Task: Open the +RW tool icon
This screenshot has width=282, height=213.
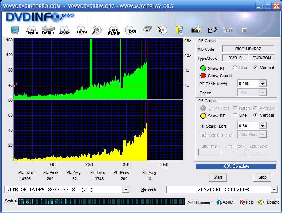Action: pos(130,30)
